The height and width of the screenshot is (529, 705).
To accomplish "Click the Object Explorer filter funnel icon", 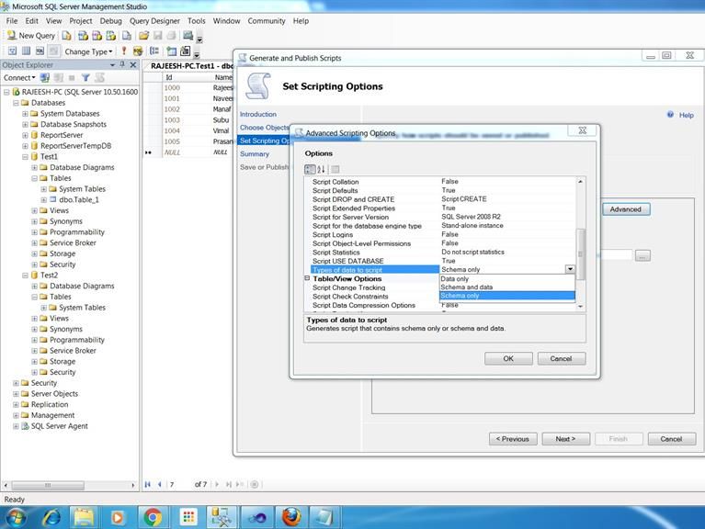I will click(85, 78).
